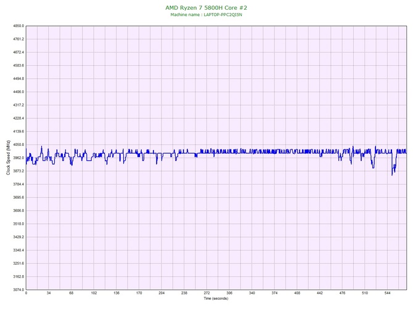Click the 340 tick on time axis

click(252, 293)
